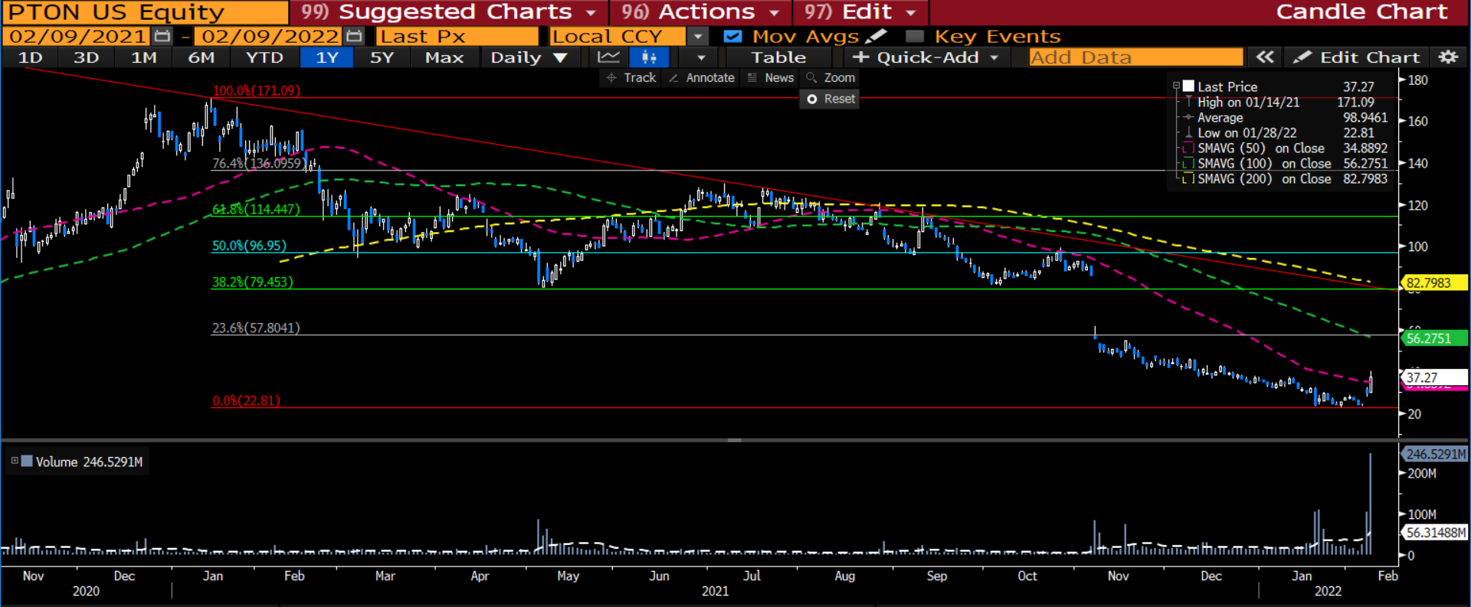Select the 6M time range
The width and height of the screenshot is (1471, 607).
(x=201, y=57)
